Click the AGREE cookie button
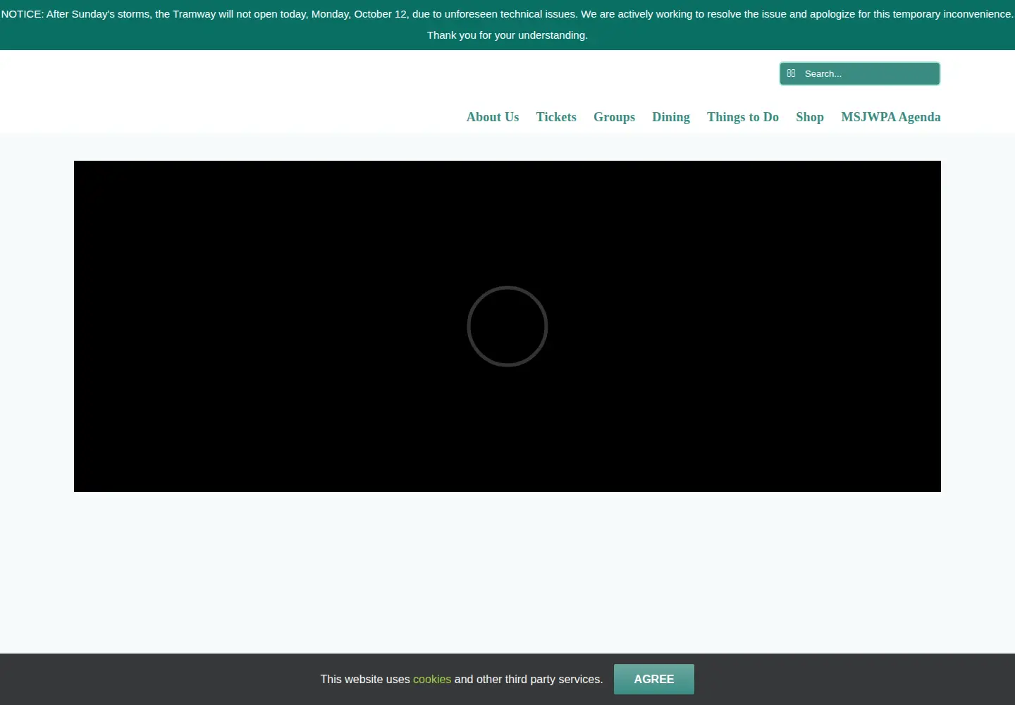Screen dimensions: 1015x705 654,679
